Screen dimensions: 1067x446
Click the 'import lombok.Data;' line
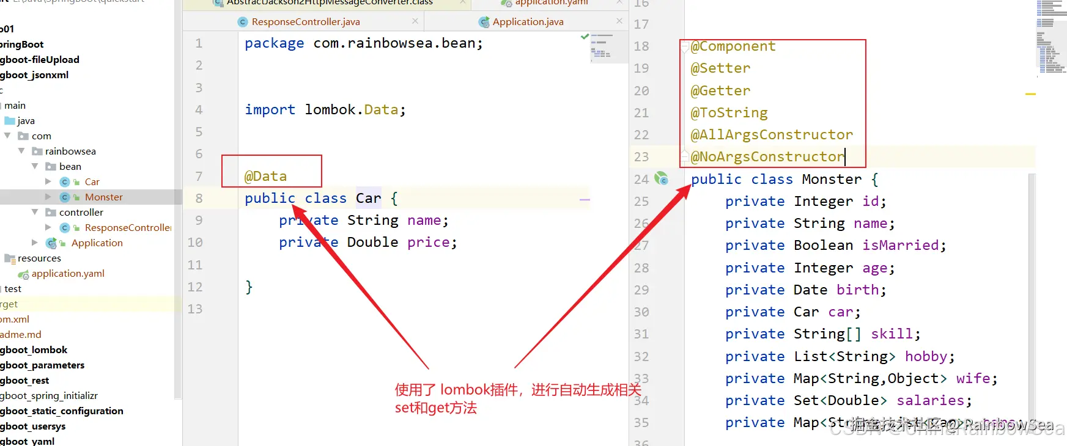(325, 110)
